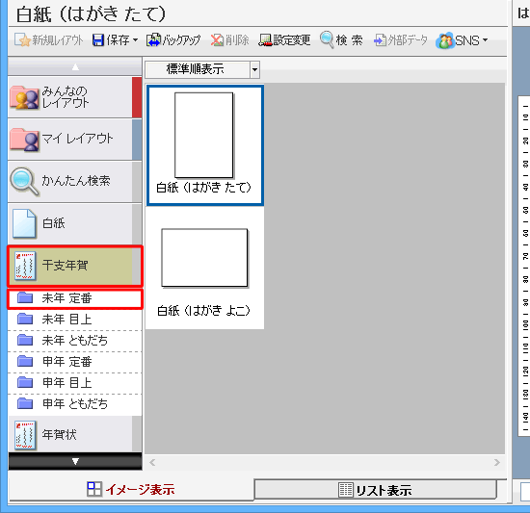The width and height of the screenshot is (530, 513).
Task: Click the 外部データ toolbar icon
Action: pyautogui.click(x=381, y=40)
